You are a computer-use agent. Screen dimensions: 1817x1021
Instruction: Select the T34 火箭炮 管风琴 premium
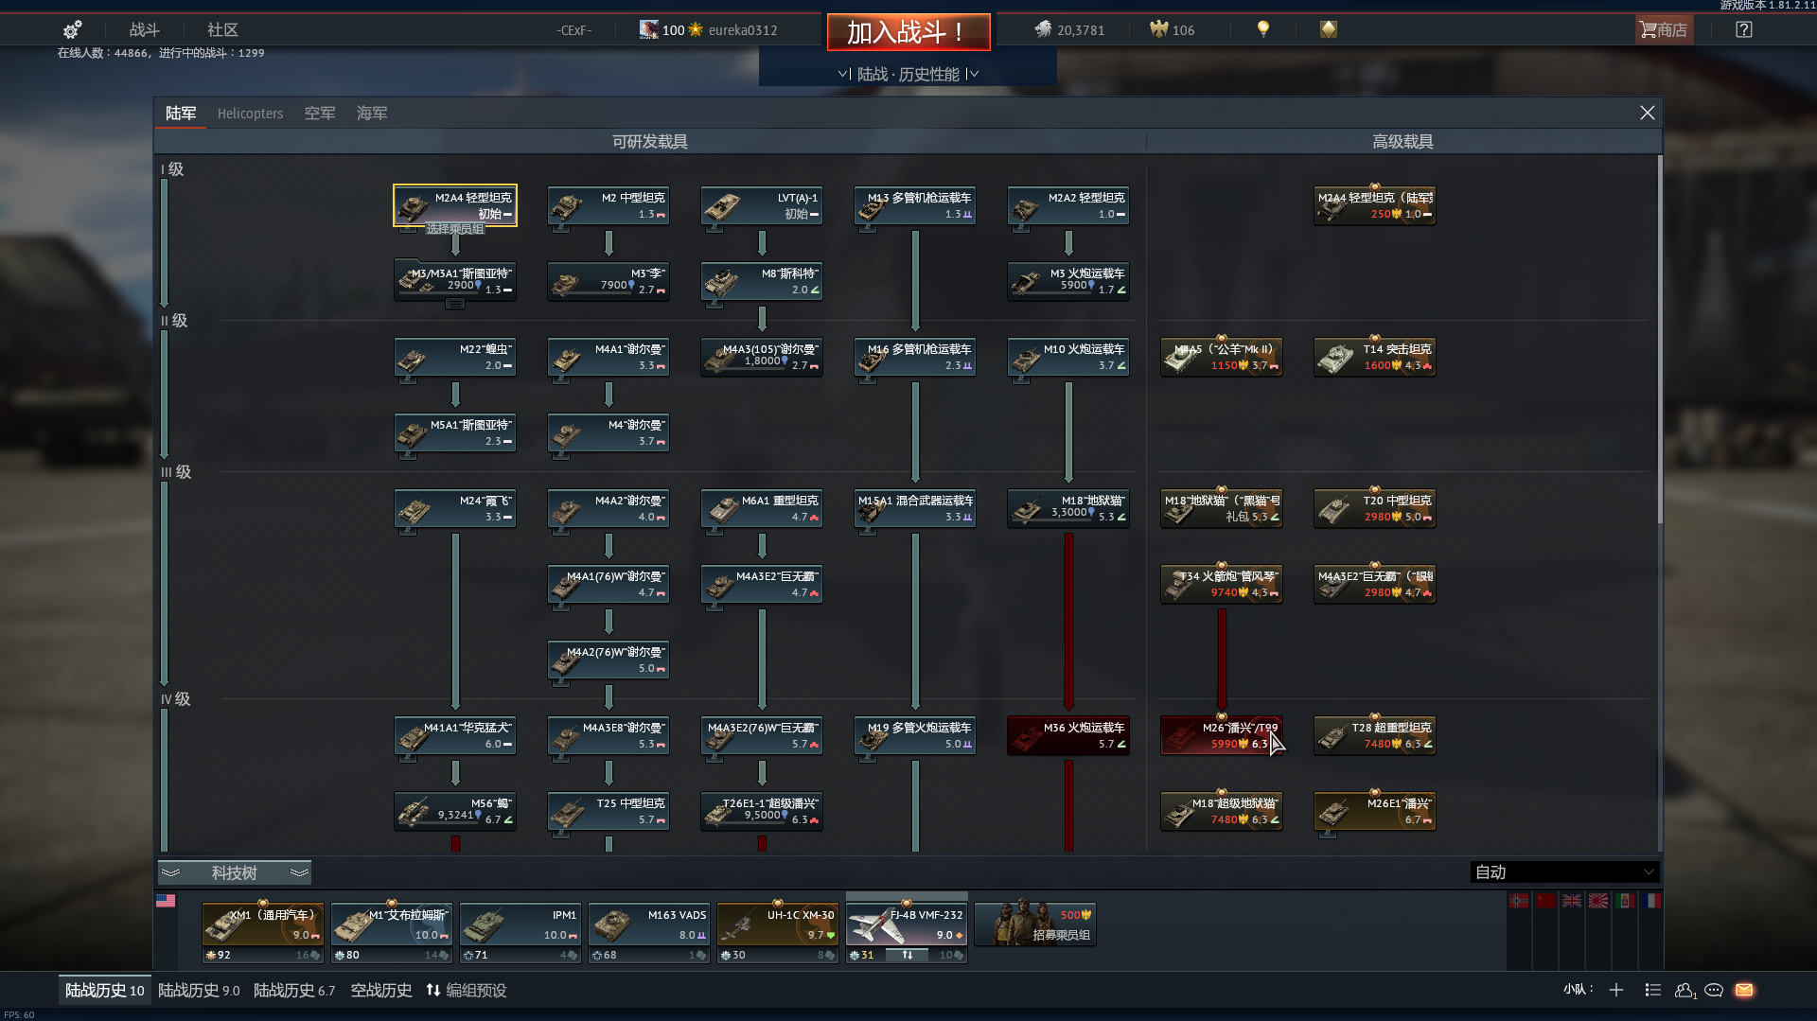click(x=1222, y=584)
